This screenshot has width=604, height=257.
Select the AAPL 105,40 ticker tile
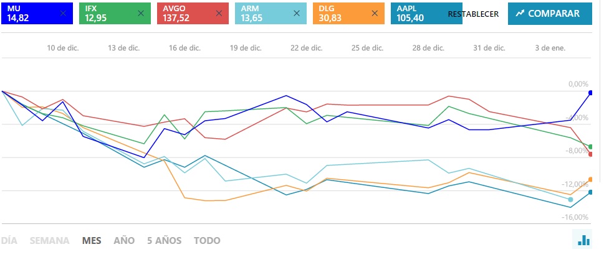coord(426,14)
